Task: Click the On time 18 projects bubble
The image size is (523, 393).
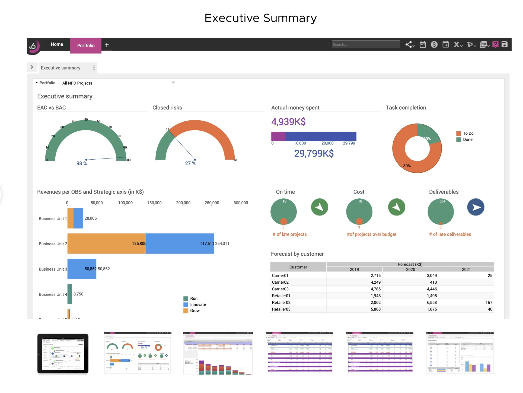Action: point(283,211)
